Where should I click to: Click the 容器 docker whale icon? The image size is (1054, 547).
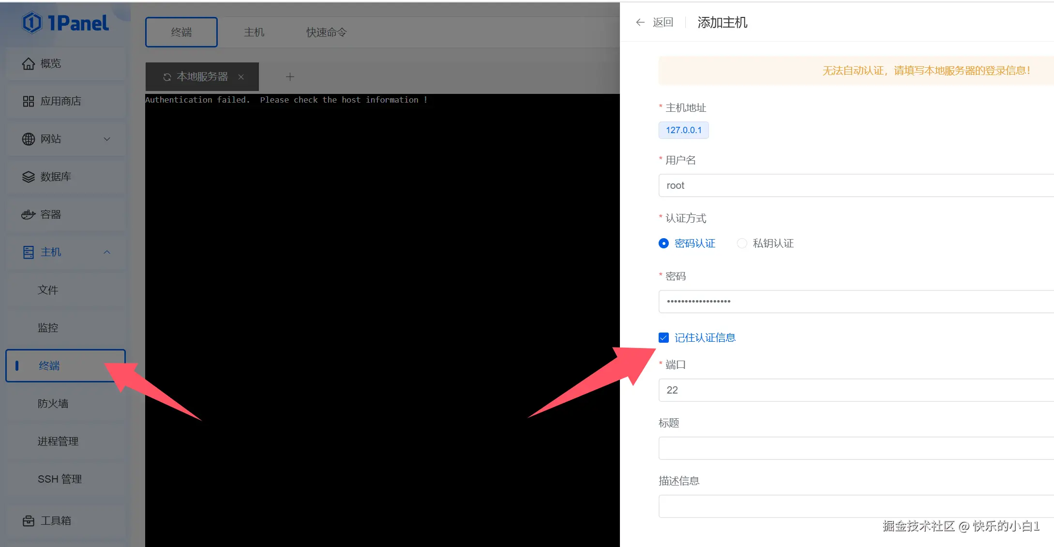[29, 214]
